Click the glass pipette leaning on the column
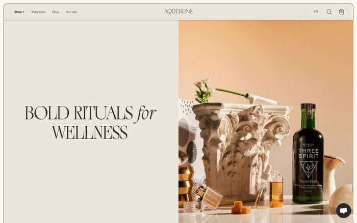 (x=262, y=185)
